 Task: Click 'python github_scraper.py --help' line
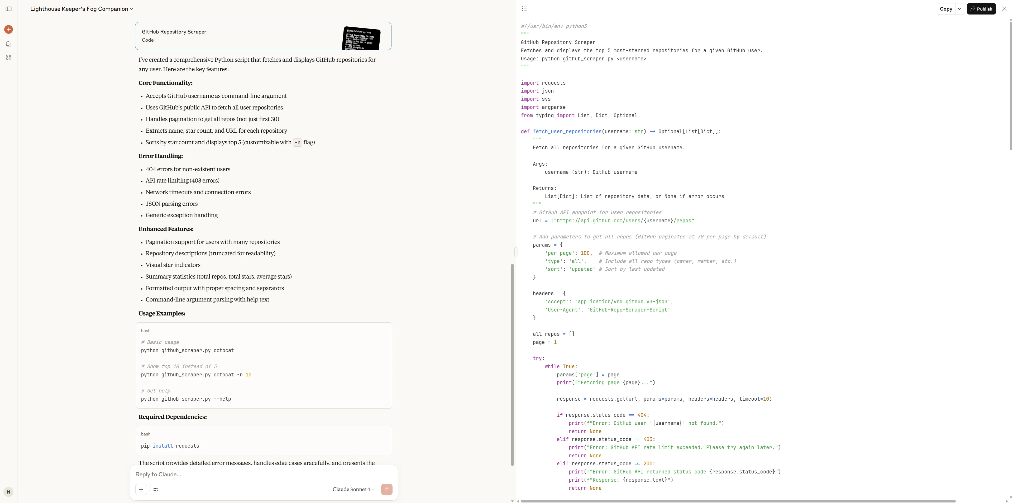point(186,399)
